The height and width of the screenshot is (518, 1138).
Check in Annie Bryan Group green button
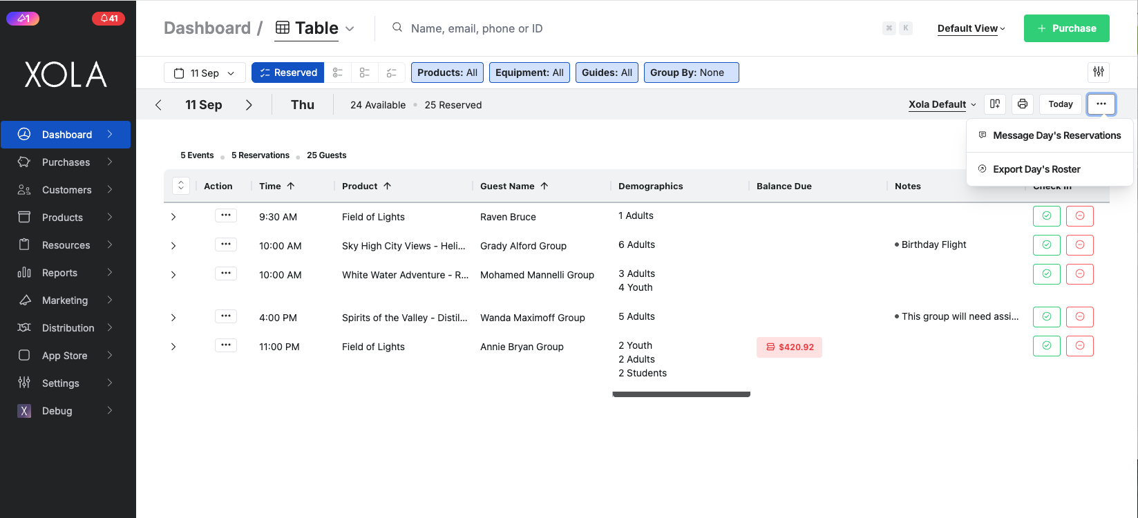(1047, 346)
